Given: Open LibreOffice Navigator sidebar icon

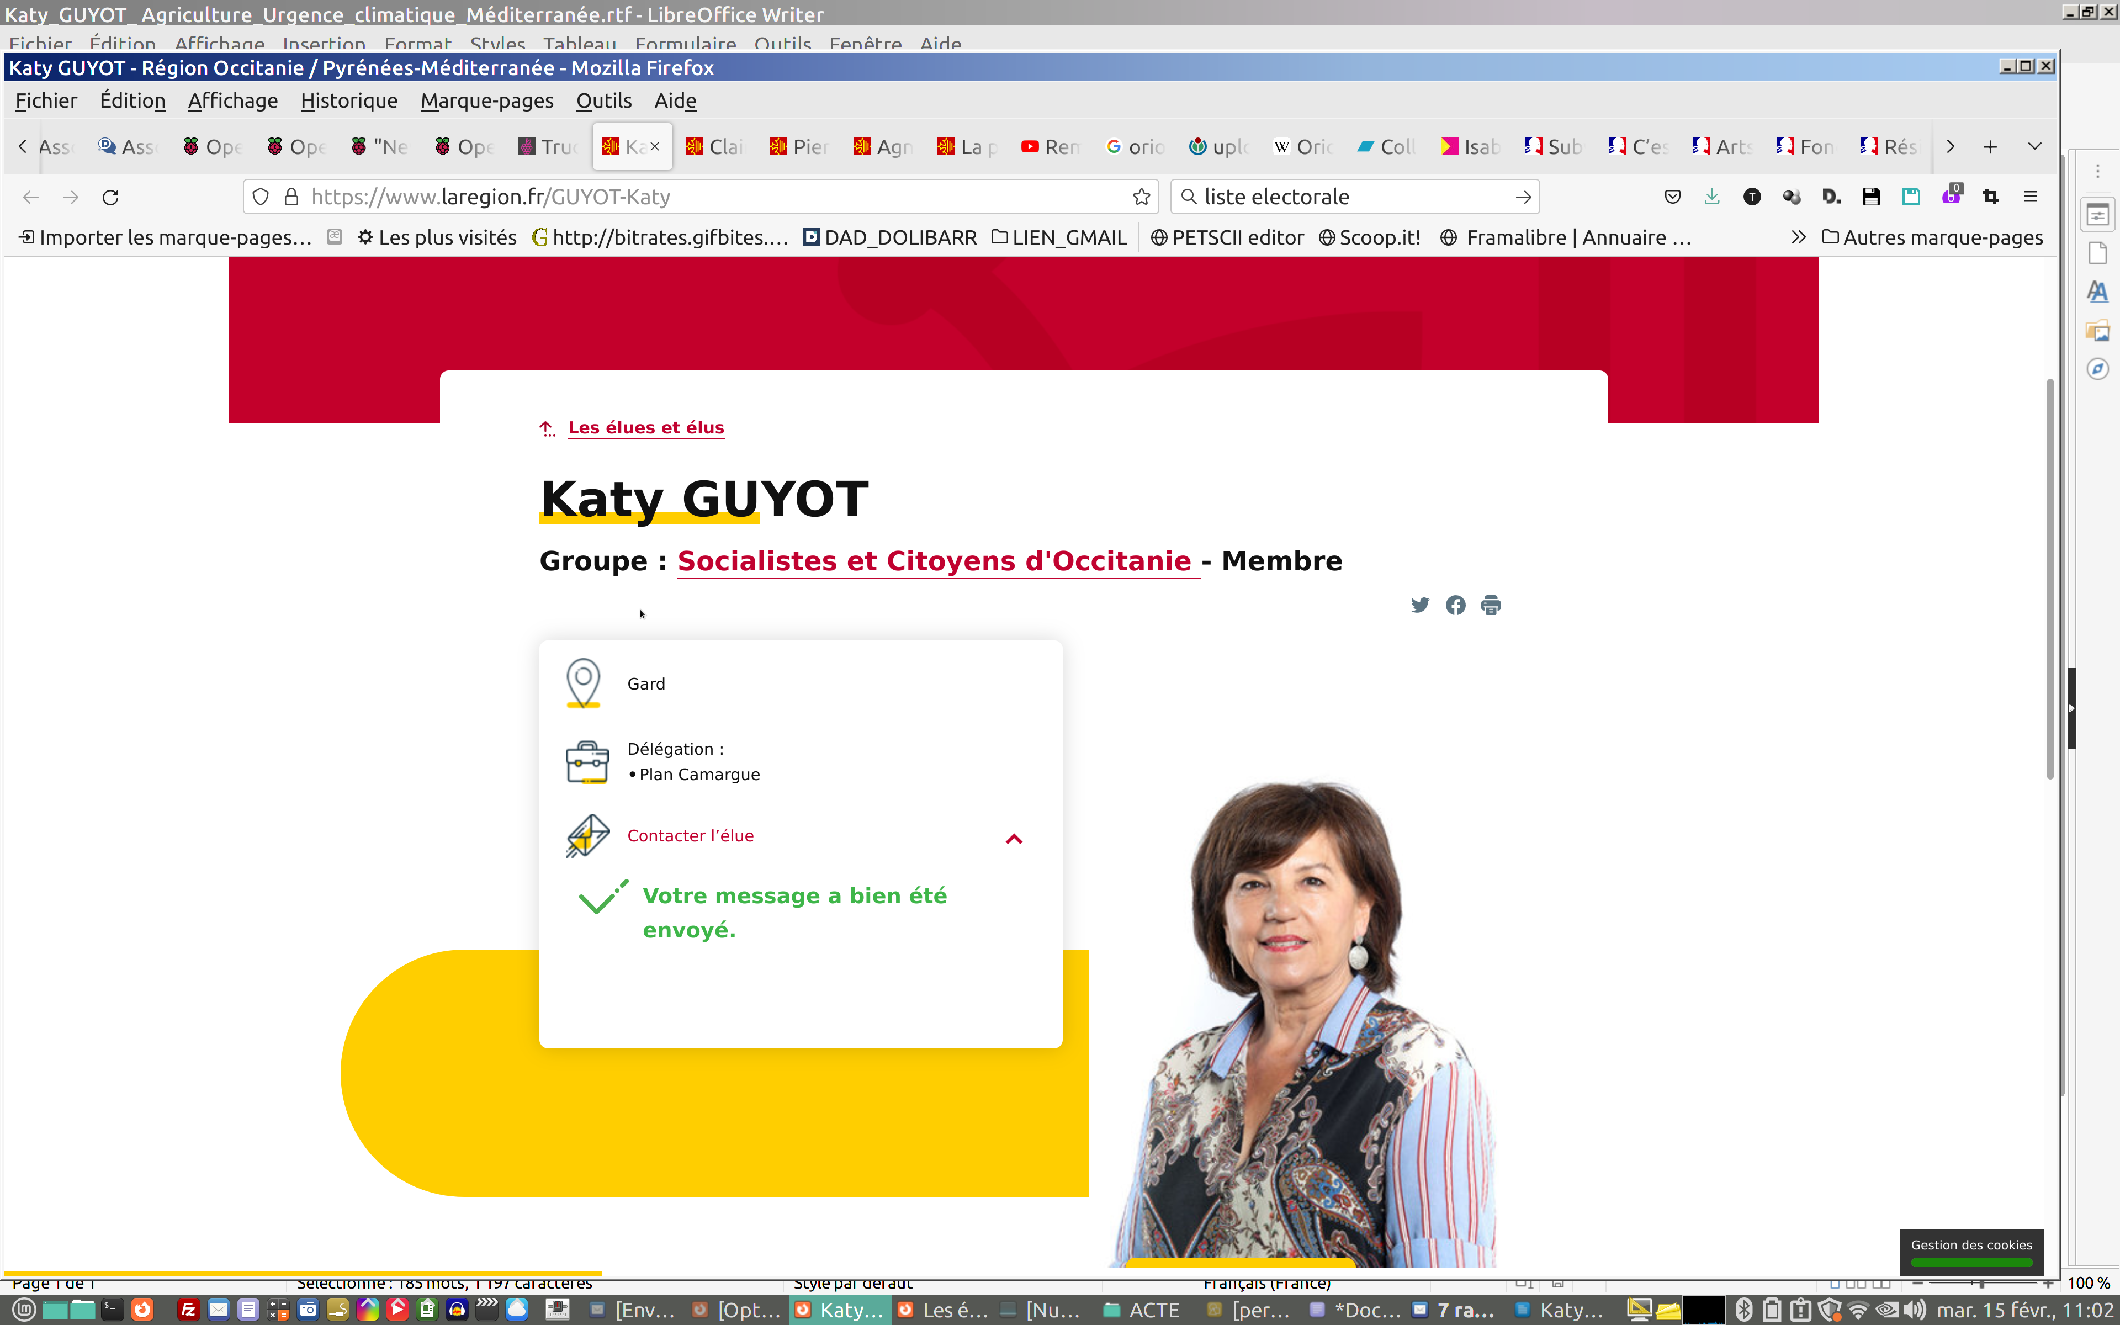Looking at the screenshot, I should click(x=2097, y=369).
